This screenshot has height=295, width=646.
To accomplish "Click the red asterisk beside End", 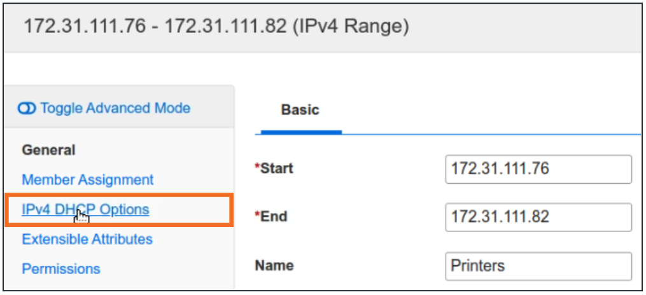I will (257, 216).
